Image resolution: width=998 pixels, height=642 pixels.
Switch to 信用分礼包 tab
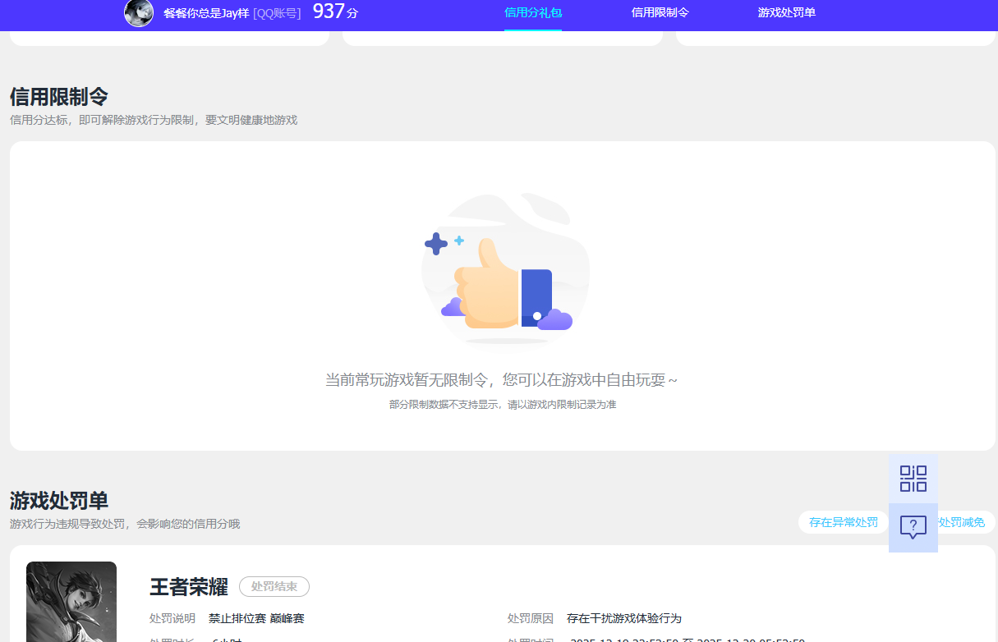pyautogui.click(x=533, y=13)
